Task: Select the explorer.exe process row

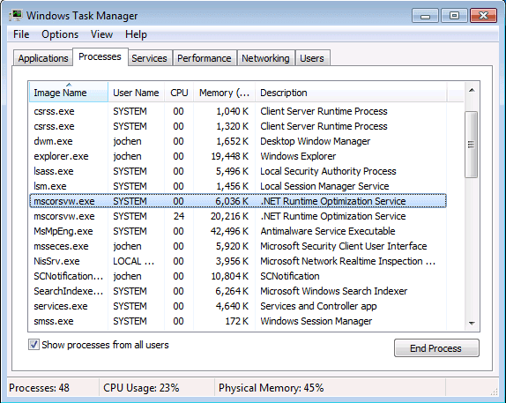Action: (238, 156)
